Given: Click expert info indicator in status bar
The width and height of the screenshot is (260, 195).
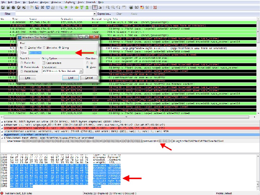Looking at the screenshot, I should [x=2, y=193].
